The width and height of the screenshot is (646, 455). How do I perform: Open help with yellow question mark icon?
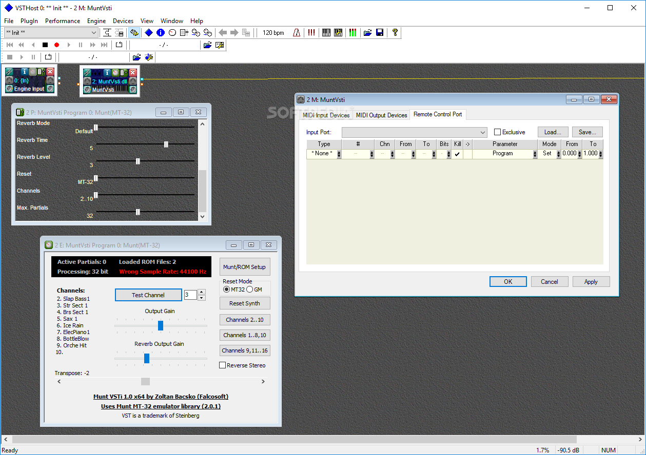tap(395, 33)
